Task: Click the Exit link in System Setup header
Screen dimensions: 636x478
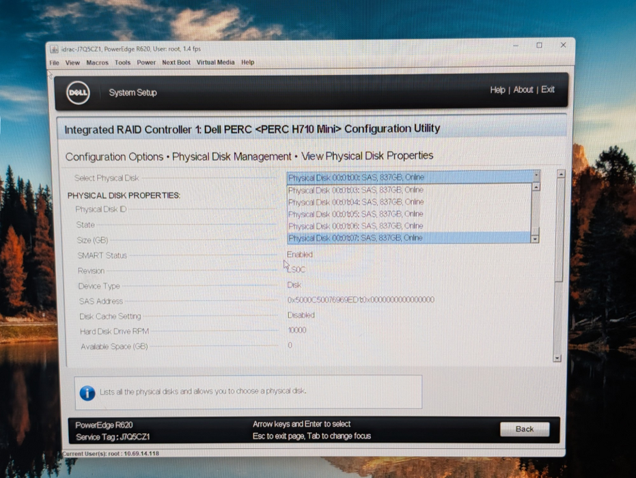Action: 548,89
